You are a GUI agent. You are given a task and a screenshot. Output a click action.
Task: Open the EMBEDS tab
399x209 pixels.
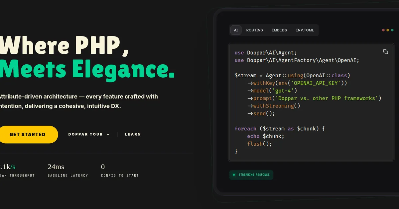pos(279,30)
